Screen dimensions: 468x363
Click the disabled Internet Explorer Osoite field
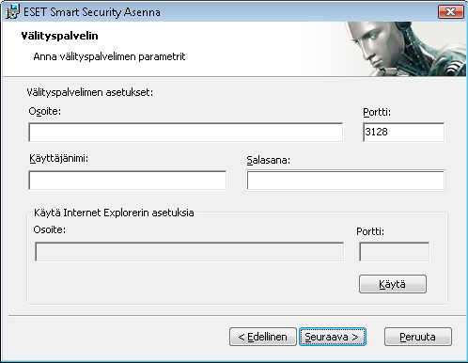coord(190,252)
